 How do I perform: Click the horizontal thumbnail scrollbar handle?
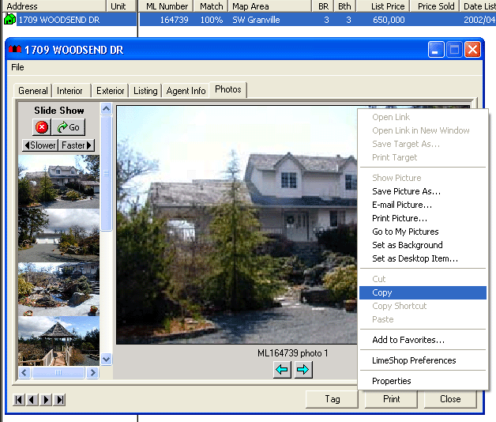[58, 373]
